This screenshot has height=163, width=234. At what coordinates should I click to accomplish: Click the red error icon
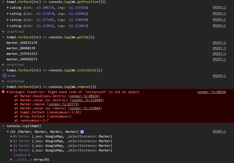pyautogui.click(x=3, y=92)
